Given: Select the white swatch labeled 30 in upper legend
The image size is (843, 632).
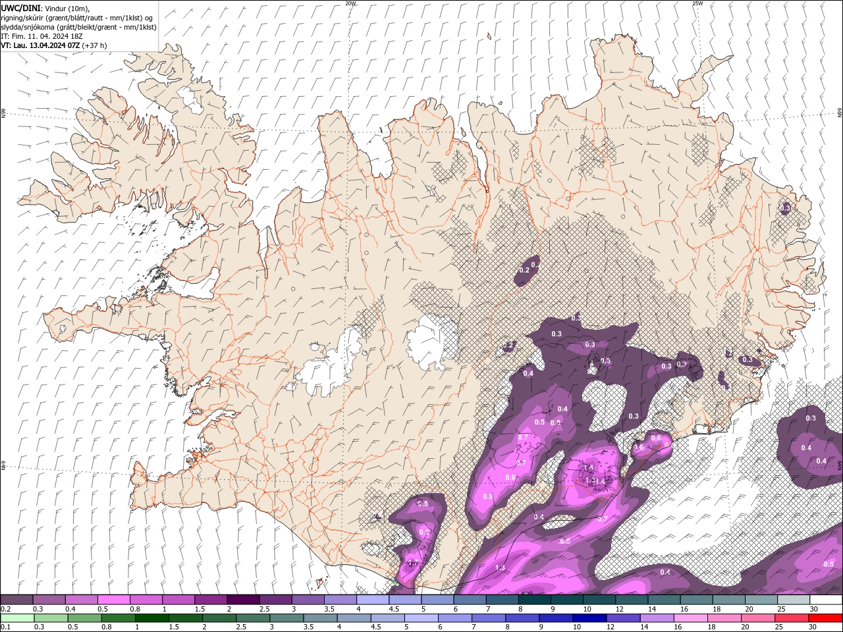Looking at the screenshot, I should pyautogui.click(x=826, y=600).
